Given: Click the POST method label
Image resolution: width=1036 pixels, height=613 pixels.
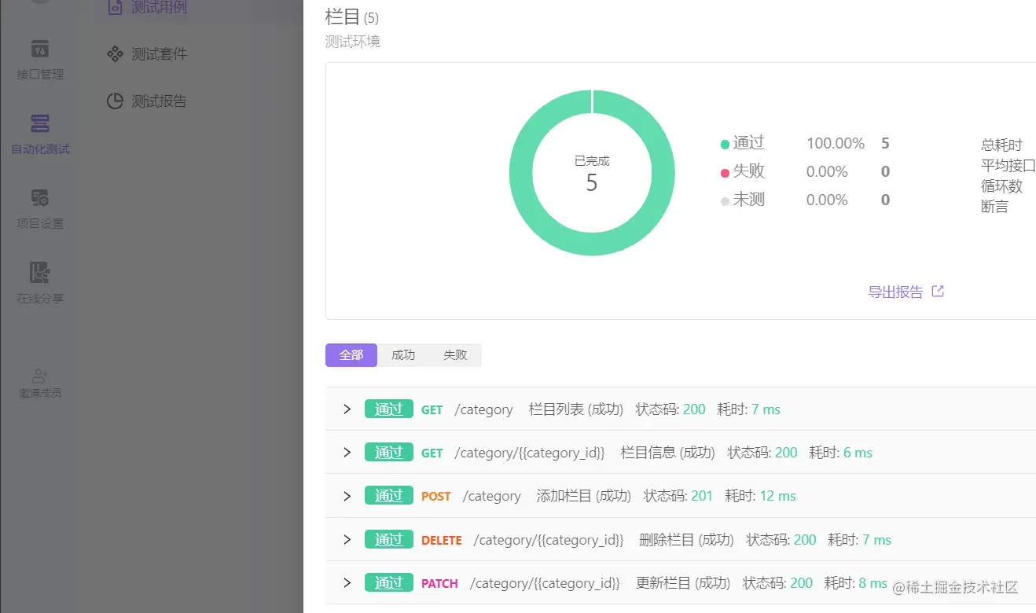Looking at the screenshot, I should (x=436, y=497).
